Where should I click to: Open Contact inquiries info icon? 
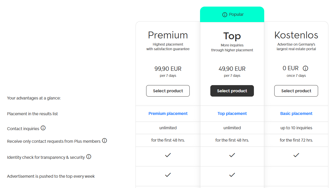pos(43,128)
